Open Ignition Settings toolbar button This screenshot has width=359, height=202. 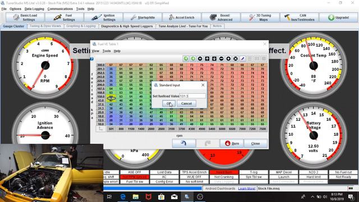pyautogui.click(x=103, y=17)
